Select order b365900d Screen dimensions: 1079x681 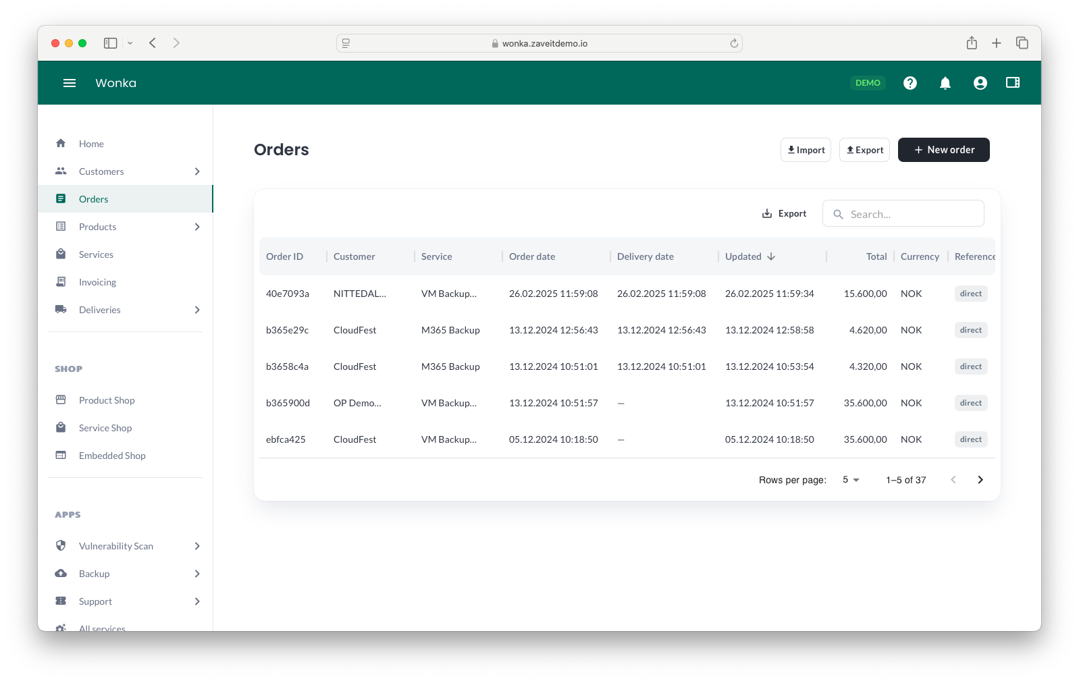[288, 403]
